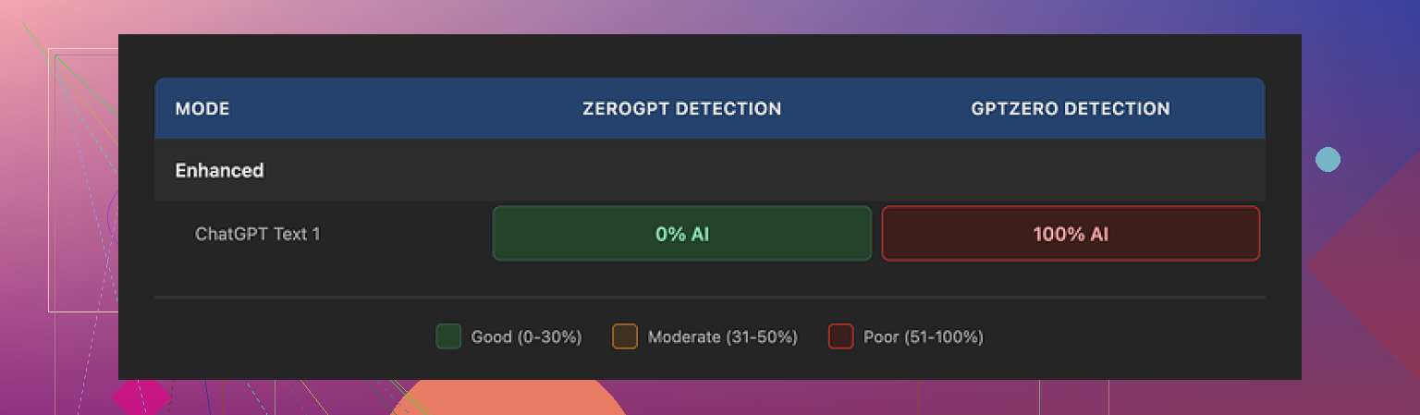Click the horizontal divider above the legend

709,298
